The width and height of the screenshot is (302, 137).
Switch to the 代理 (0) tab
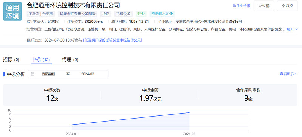[x=70, y=60]
